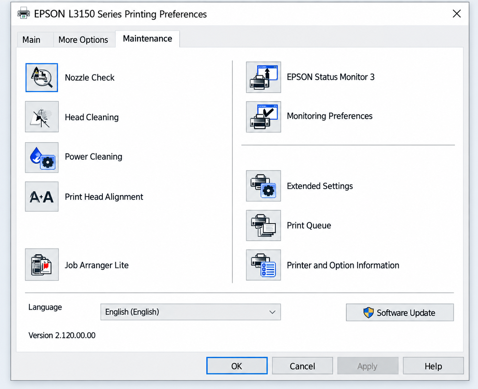Click the Head Cleaning label text
Image resolution: width=478 pixels, height=389 pixels.
pyautogui.click(x=92, y=117)
